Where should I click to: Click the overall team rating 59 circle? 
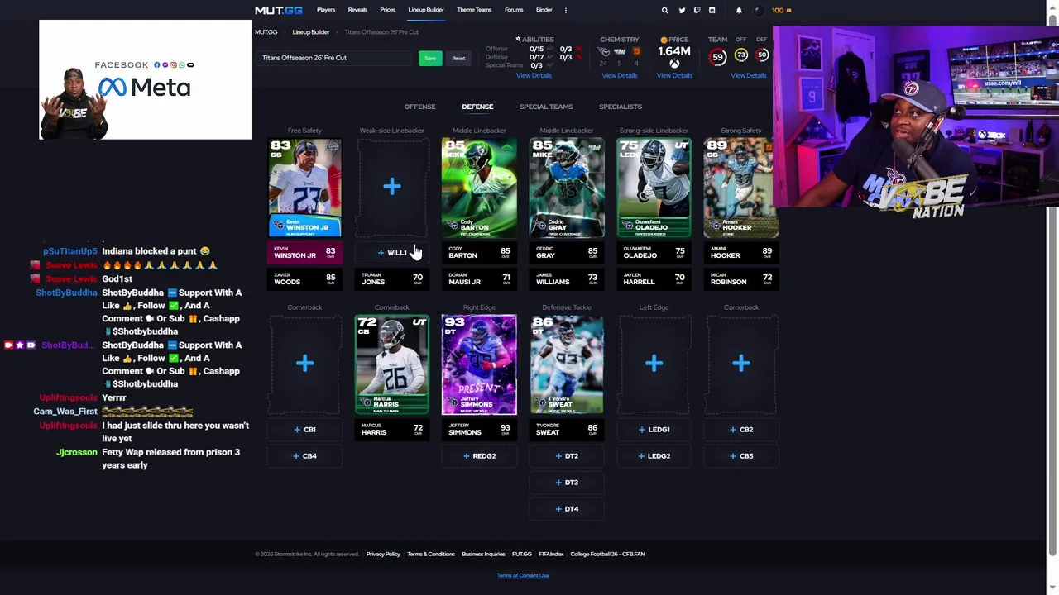click(717, 57)
